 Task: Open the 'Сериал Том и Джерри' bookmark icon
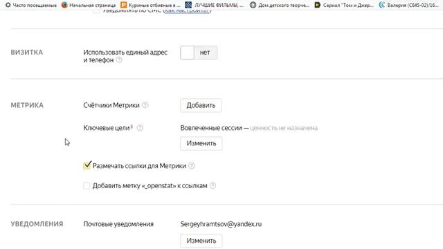(x=318, y=5)
